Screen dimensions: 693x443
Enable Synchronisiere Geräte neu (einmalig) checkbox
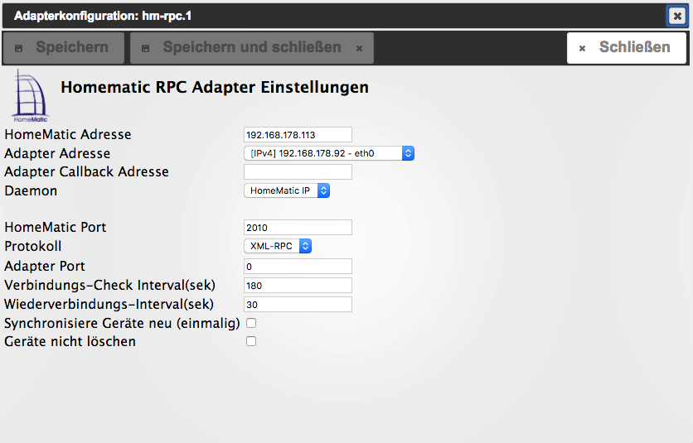(251, 323)
